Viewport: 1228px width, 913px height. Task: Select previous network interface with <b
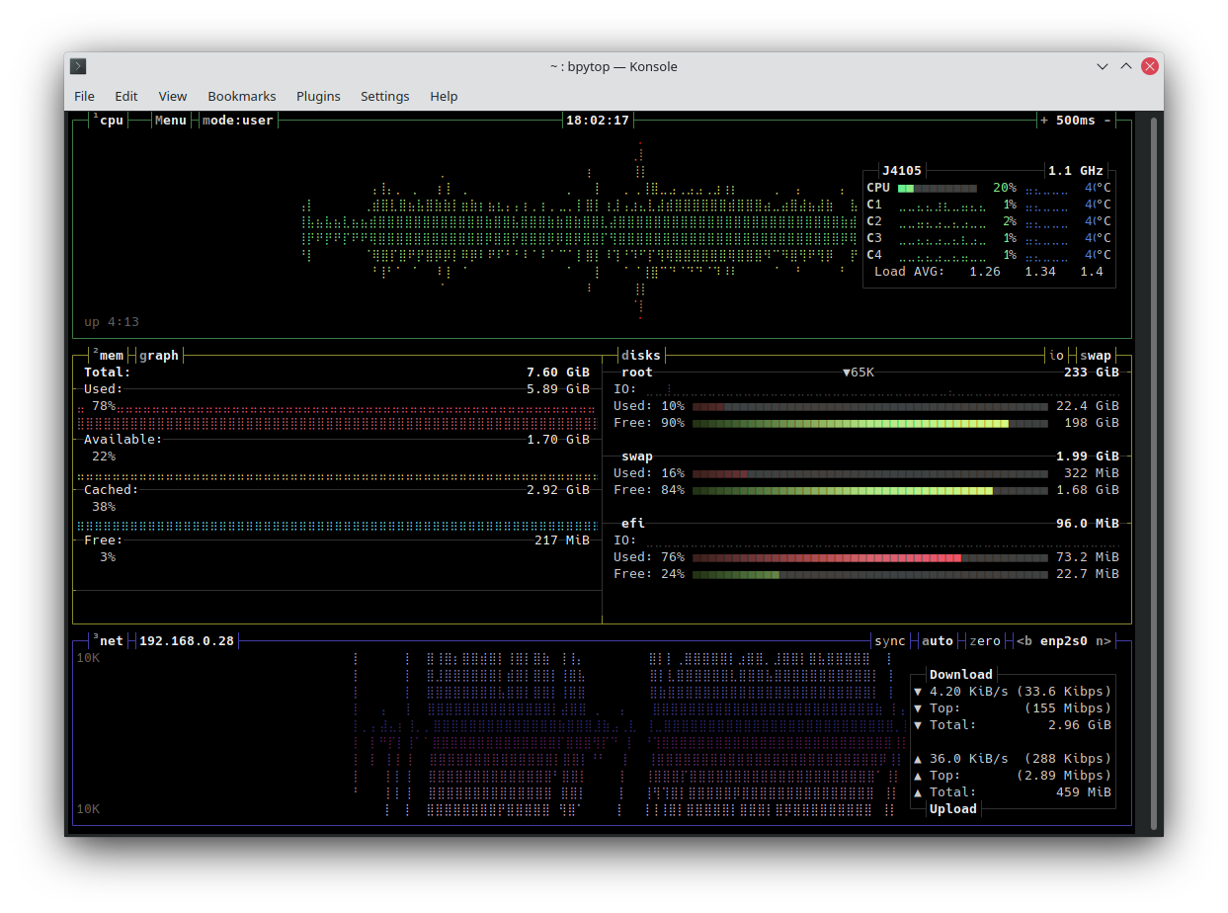click(x=1023, y=641)
